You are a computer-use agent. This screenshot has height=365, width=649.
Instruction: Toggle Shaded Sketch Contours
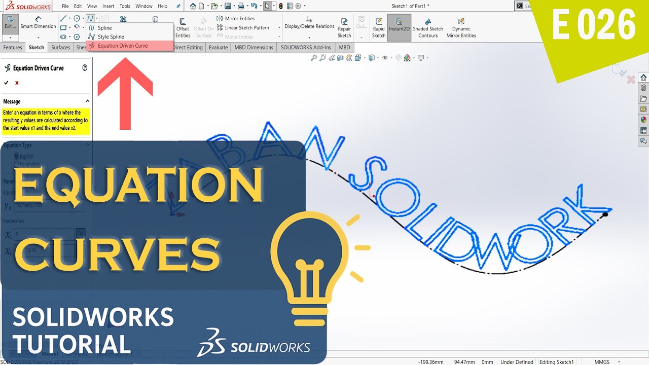(428, 28)
